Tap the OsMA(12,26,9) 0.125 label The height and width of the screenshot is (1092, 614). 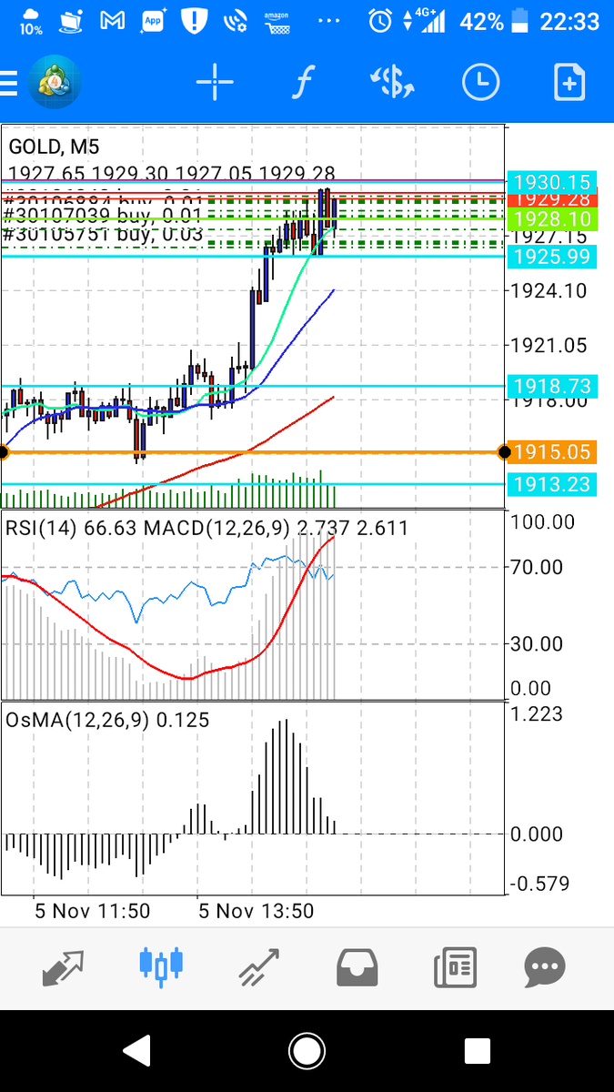pyautogui.click(x=107, y=720)
